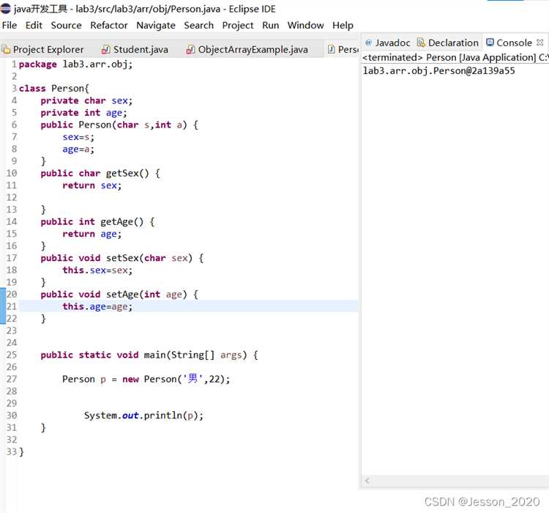Click the Console monitor icon

click(490, 43)
